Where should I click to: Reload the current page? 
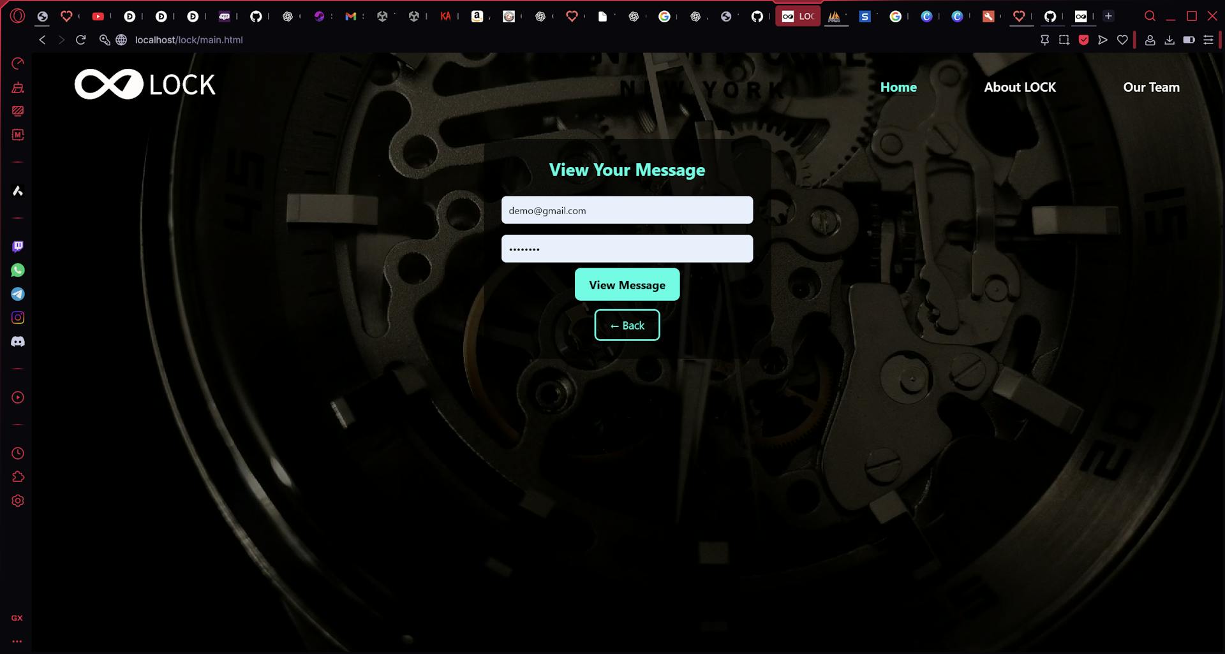80,40
